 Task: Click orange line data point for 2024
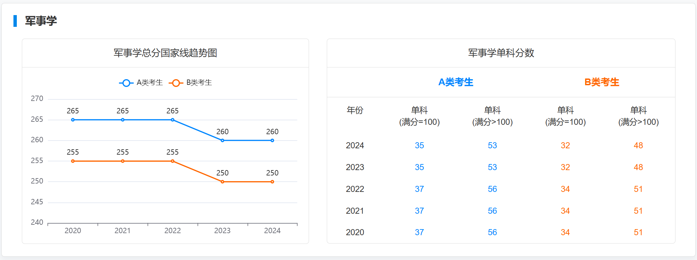(x=272, y=182)
